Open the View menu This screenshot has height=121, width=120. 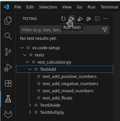click(67, 7)
